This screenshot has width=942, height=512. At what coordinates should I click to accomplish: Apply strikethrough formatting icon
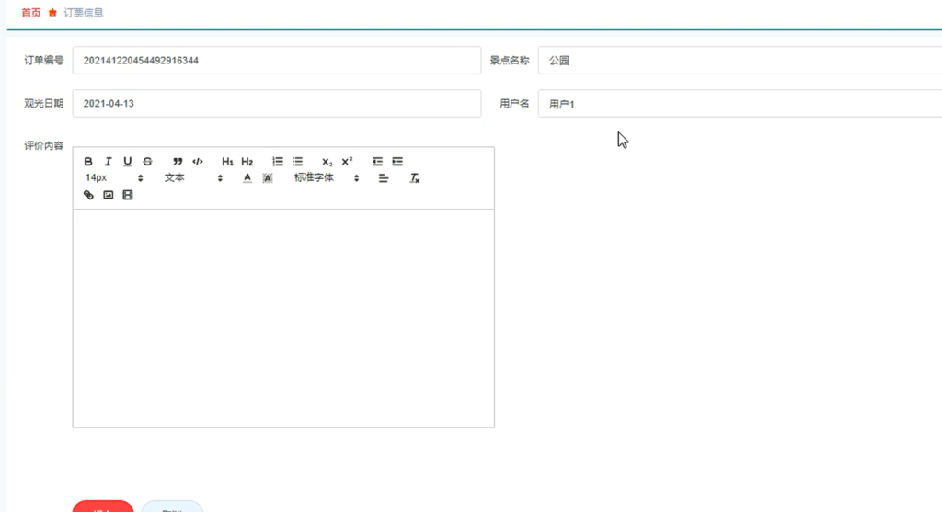[x=147, y=162]
